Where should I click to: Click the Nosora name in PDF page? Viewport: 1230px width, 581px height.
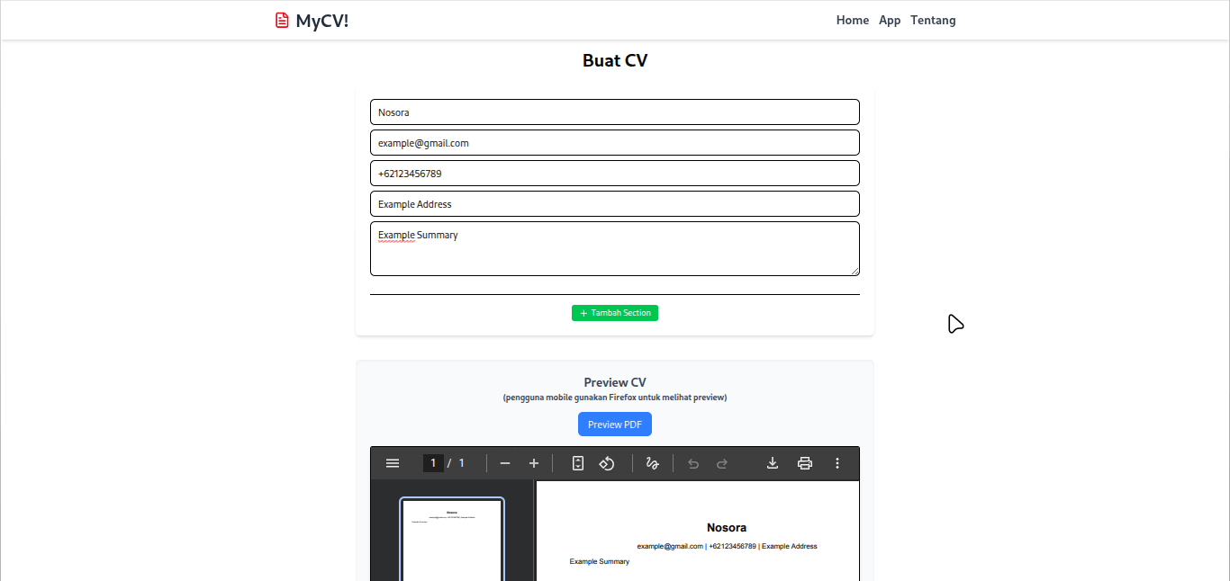pyautogui.click(x=727, y=528)
